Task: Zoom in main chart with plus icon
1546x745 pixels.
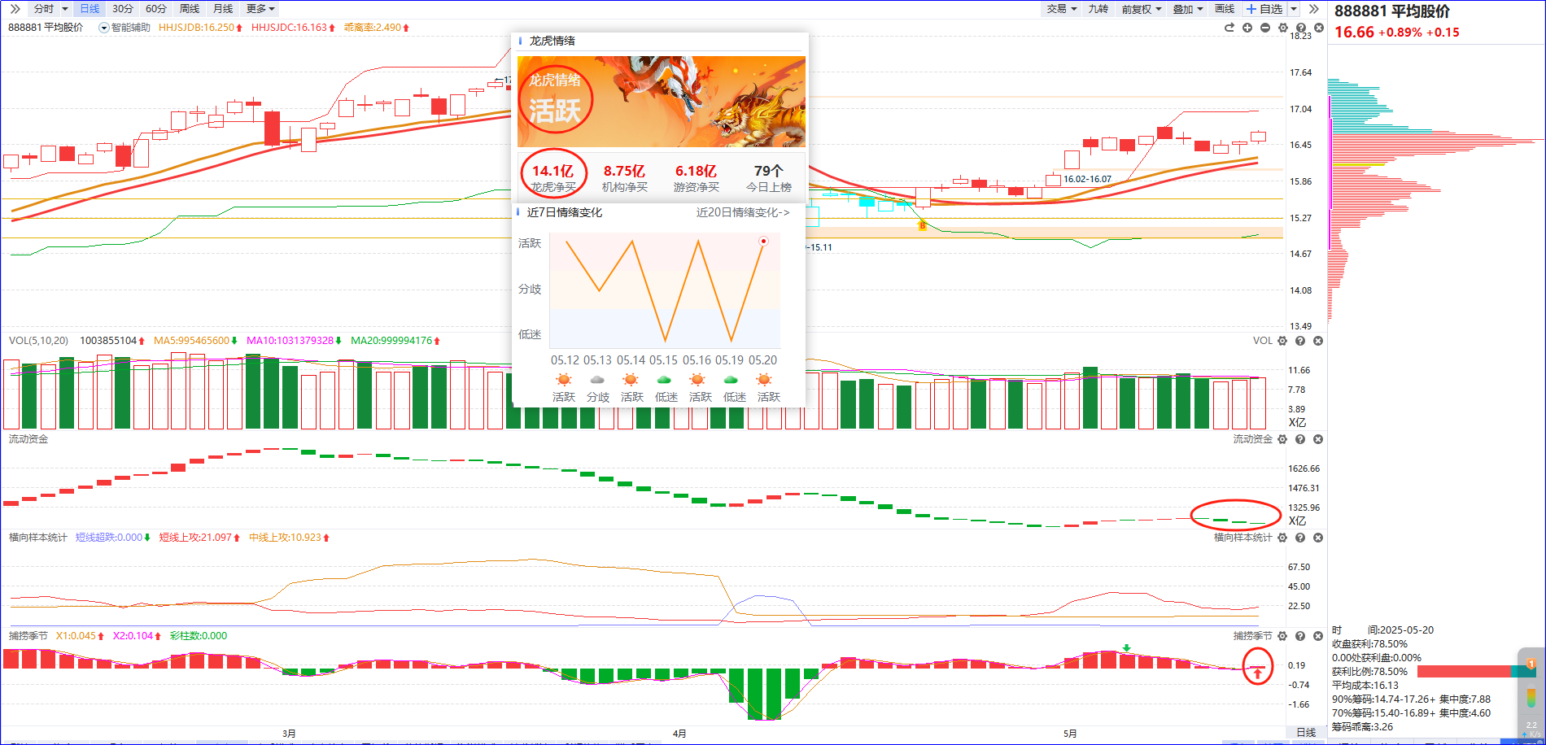Action: (1247, 28)
